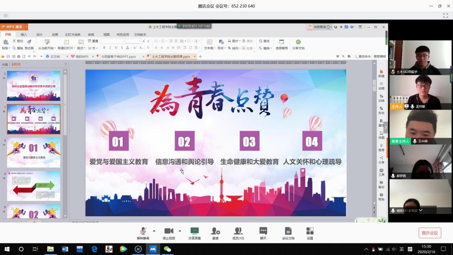
Task: Open the 动画 (Animation) ribbon tab
Action: [x=55, y=34]
